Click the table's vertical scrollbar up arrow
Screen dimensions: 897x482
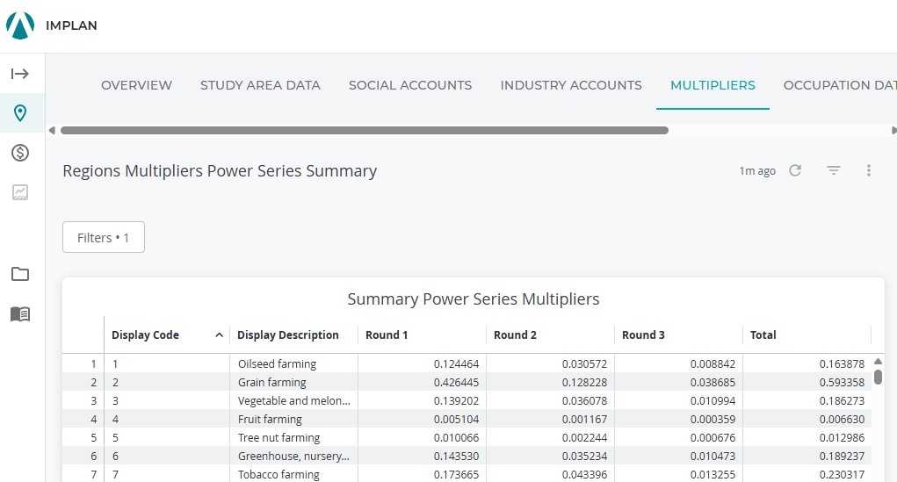tap(878, 361)
